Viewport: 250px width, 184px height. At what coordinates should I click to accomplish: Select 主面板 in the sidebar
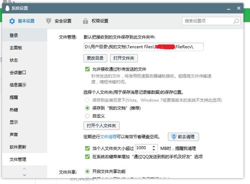[x=24, y=47]
